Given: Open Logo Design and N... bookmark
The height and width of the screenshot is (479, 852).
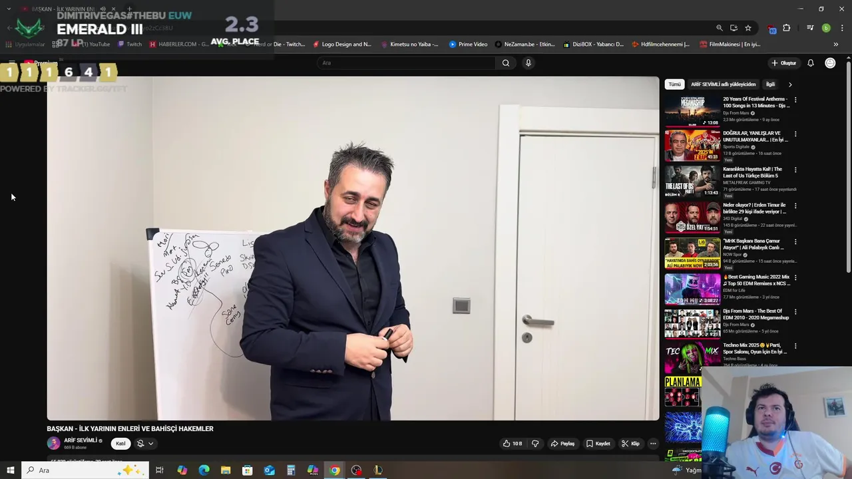Looking at the screenshot, I should (341, 45).
